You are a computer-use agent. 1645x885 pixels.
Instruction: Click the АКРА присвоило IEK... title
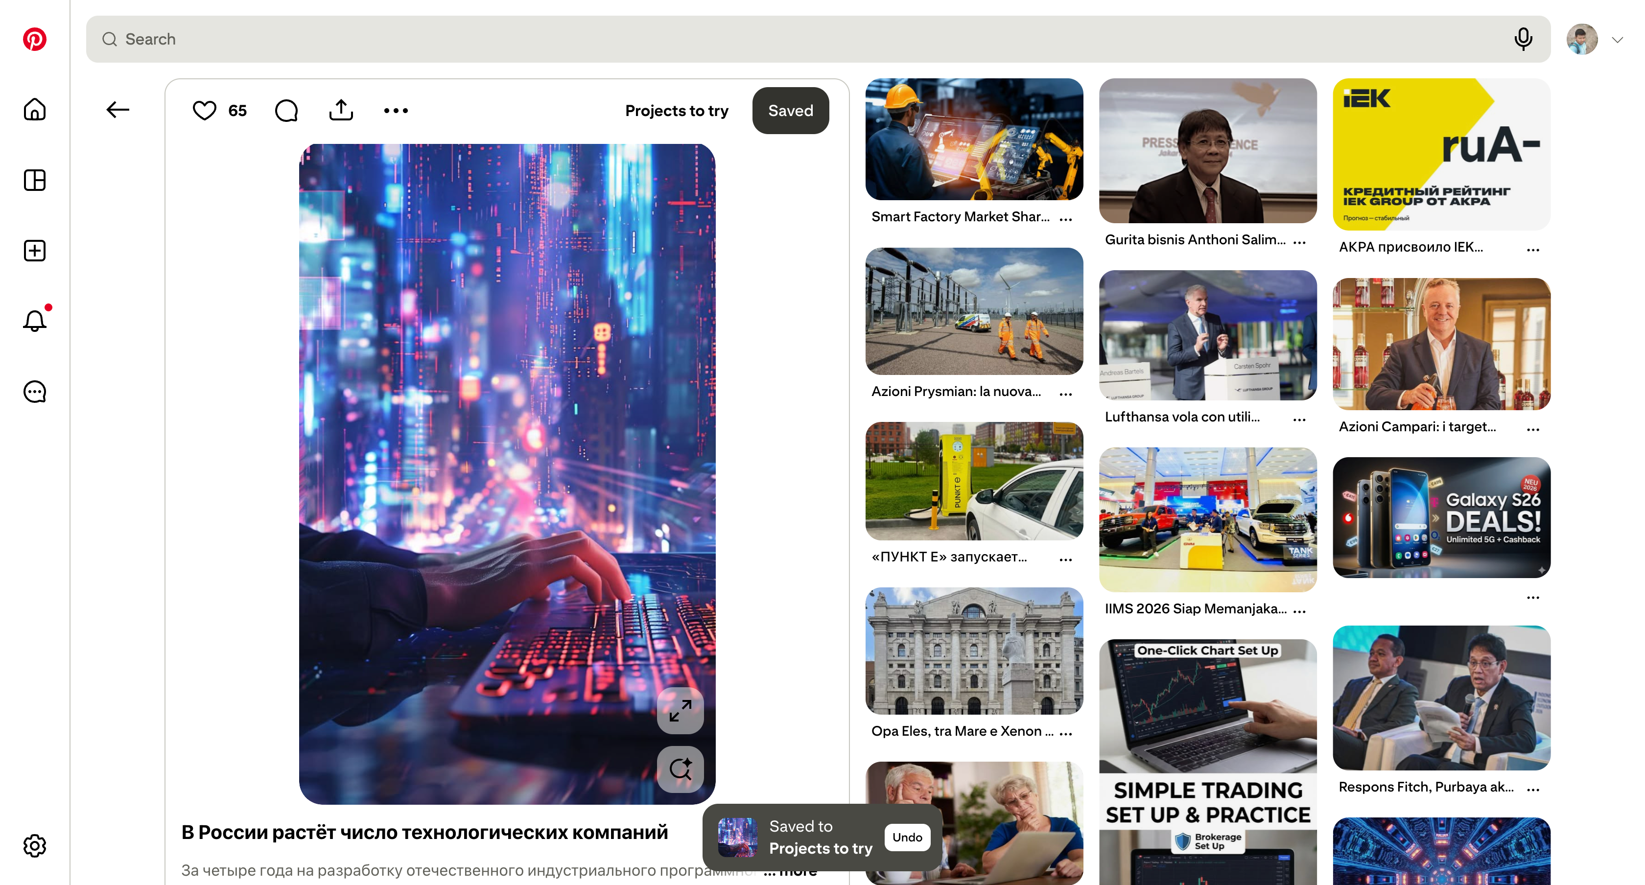[x=1410, y=247]
